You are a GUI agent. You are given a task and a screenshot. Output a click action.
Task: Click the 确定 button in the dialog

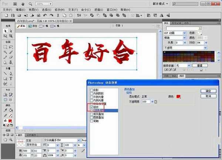point(208,91)
